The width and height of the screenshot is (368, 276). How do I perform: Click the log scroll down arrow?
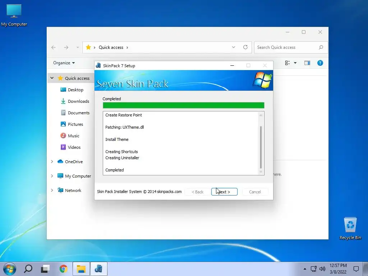(x=261, y=172)
